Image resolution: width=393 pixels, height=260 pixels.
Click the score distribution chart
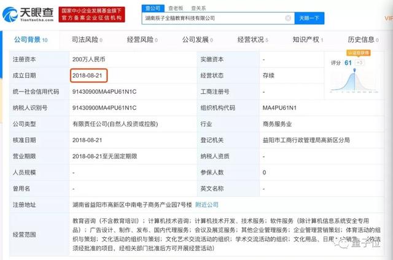point(354,80)
